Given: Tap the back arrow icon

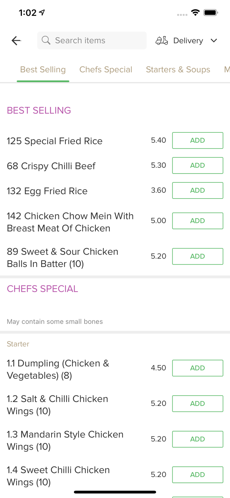Looking at the screenshot, I should (16, 40).
